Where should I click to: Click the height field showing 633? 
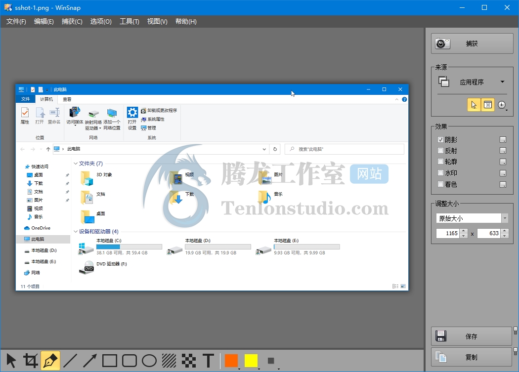coord(489,233)
